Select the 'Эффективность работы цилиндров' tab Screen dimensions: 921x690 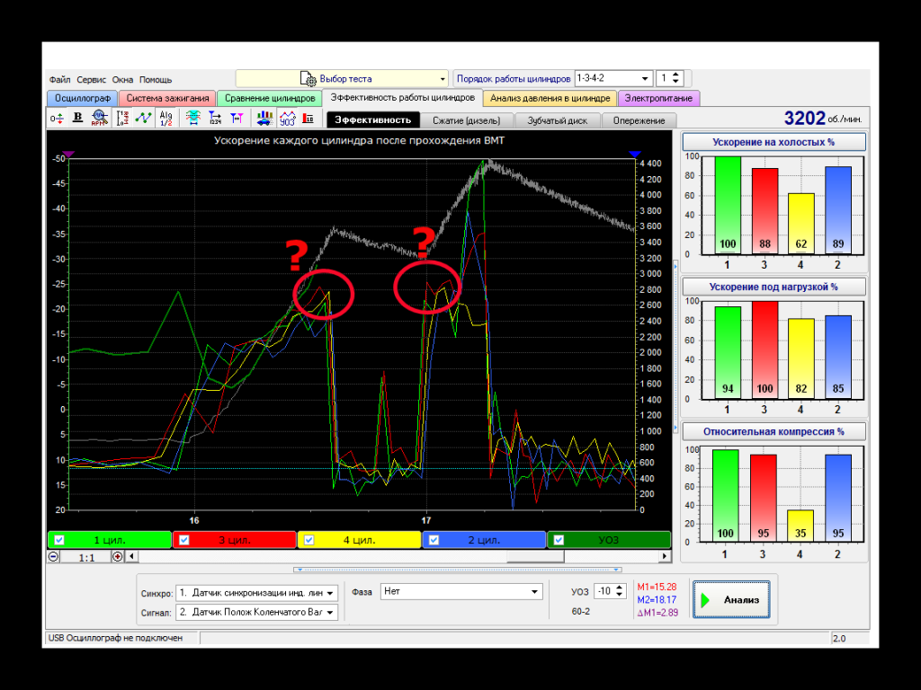click(402, 97)
